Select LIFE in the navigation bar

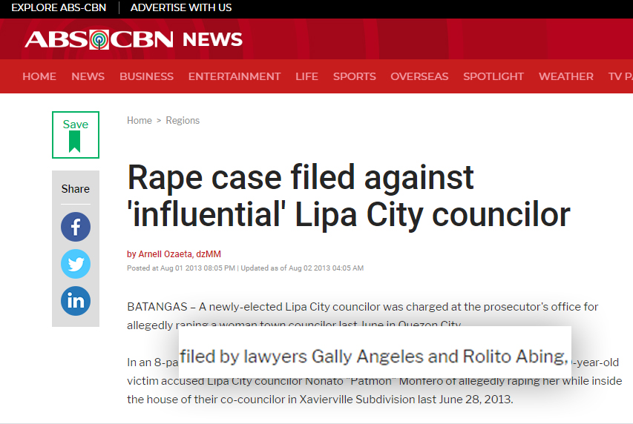306,76
